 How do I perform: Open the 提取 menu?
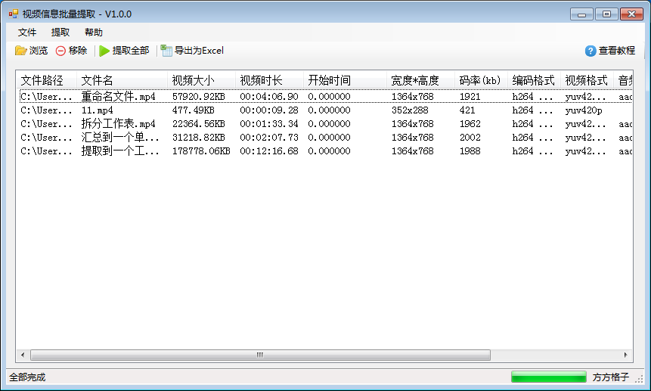[60, 33]
